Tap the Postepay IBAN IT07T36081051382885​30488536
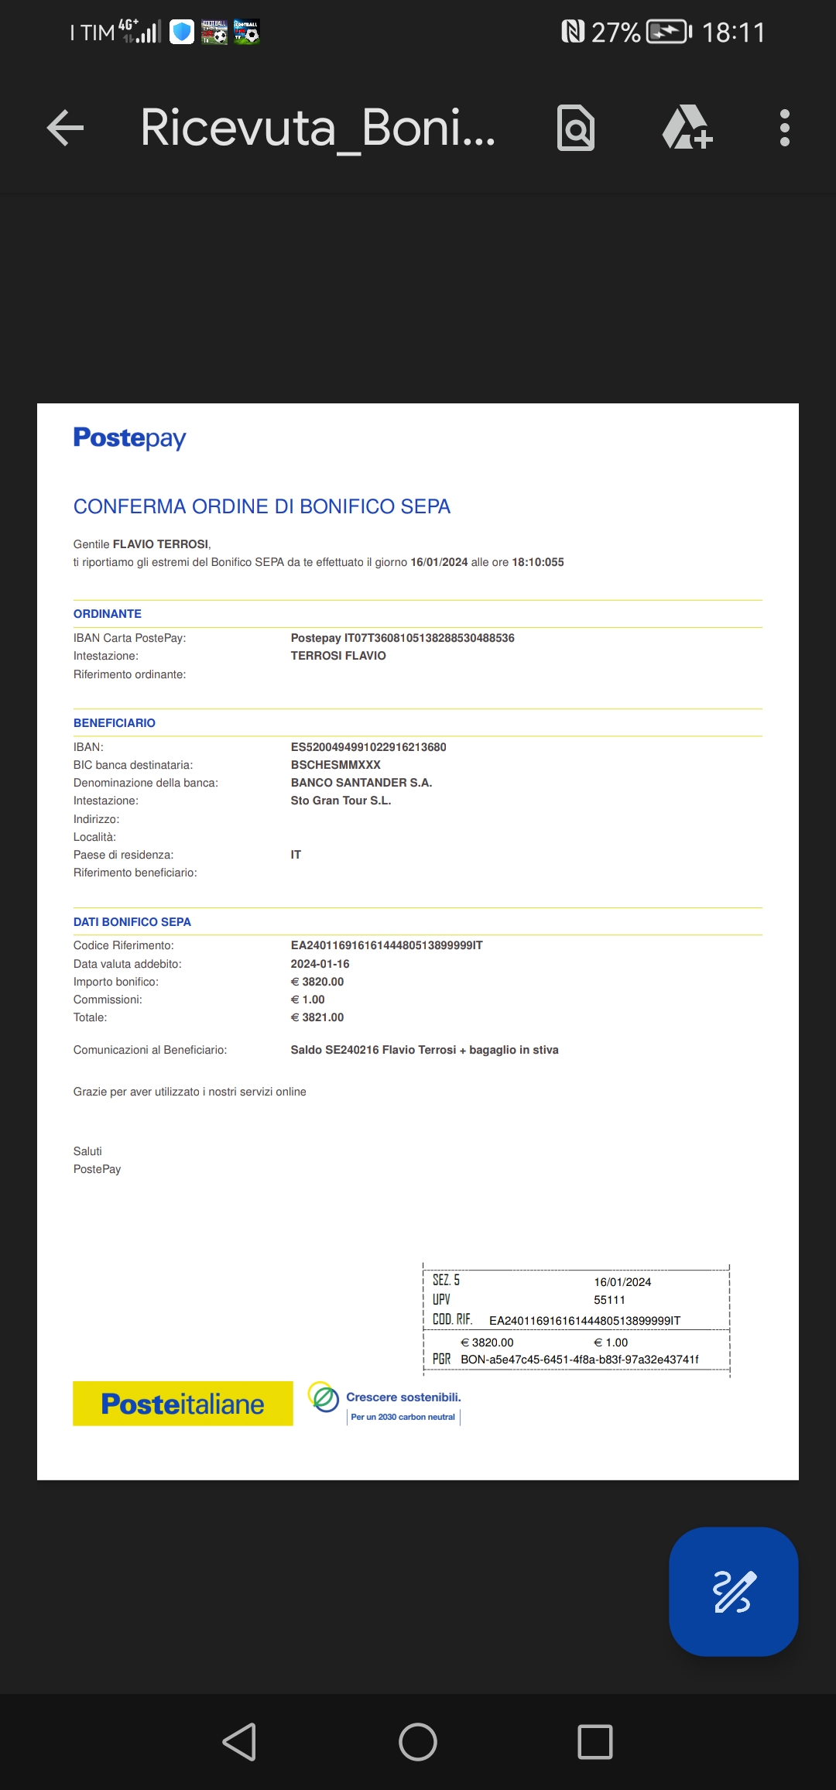Screen dimensions: 836x1790 click(x=403, y=638)
